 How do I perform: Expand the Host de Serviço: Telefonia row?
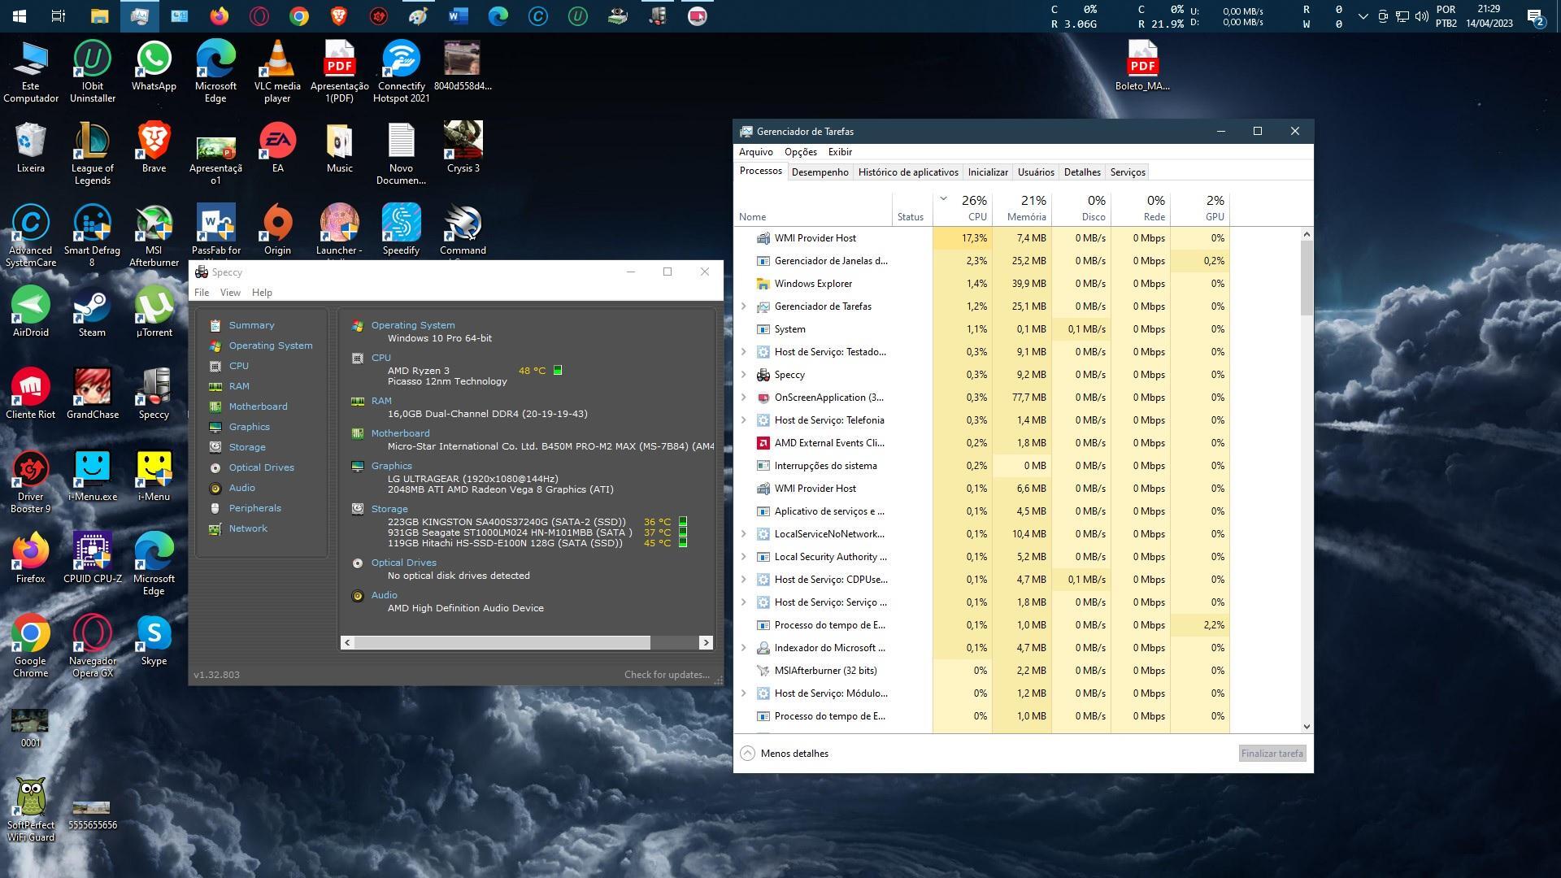point(743,420)
